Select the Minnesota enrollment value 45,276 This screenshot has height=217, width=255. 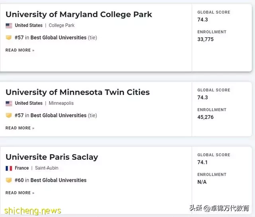[206, 117]
